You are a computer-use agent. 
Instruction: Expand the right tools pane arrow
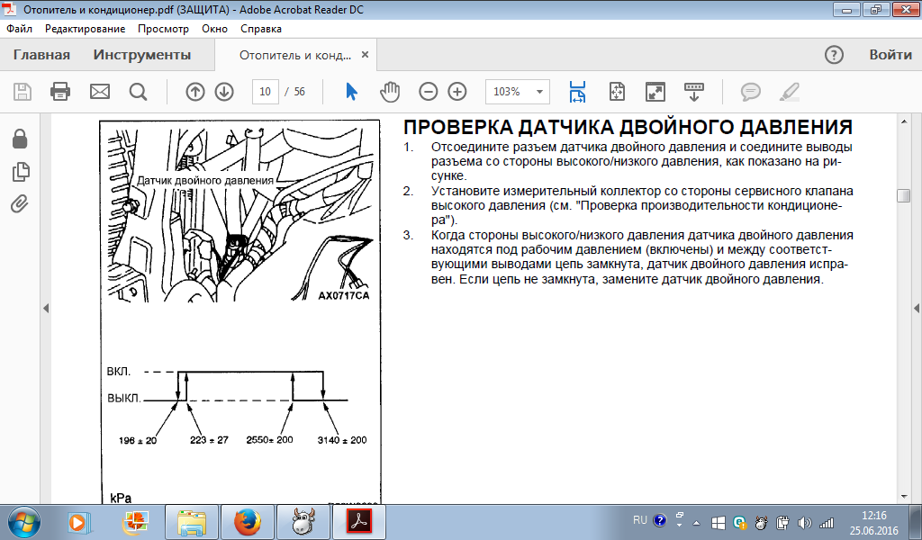pos(916,308)
